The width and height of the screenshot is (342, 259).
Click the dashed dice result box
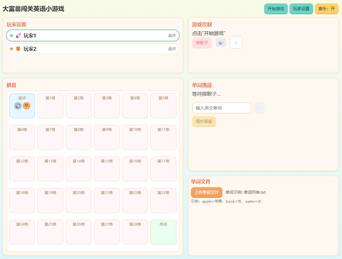(236, 42)
